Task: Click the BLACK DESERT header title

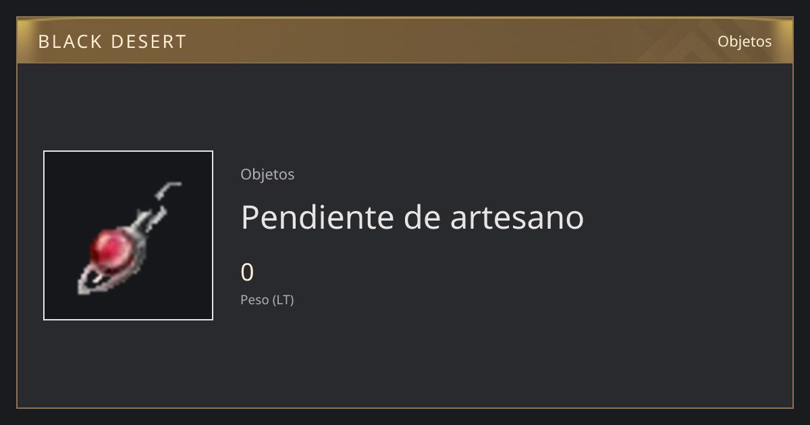Action: [x=112, y=42]
